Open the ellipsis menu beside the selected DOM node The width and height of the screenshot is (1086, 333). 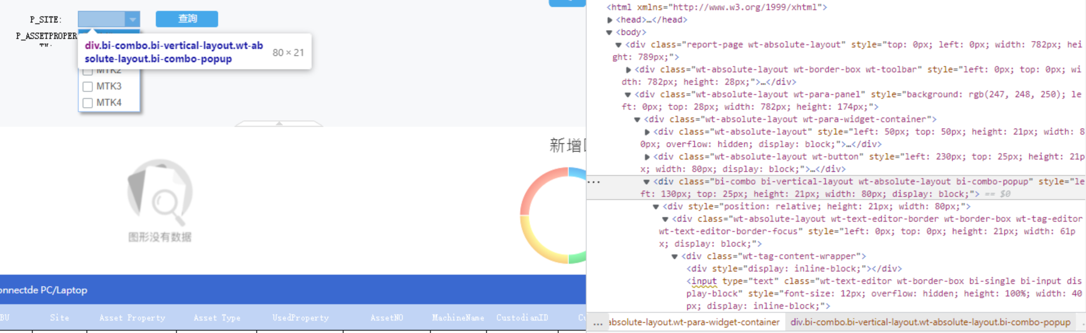click(x=594, y=182)
